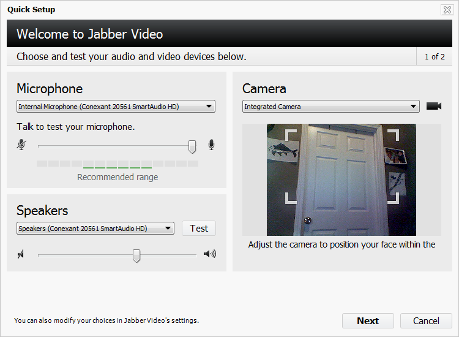Click 'Choose and test your audio' instruction
459x337 pixels.
click(132, 56)
